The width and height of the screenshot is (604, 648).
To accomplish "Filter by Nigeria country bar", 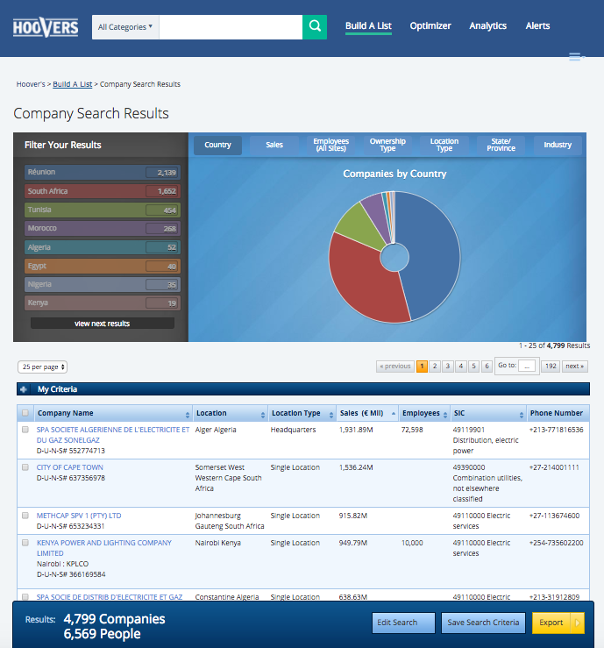I will pyautogui.click(x=102, y=285).
